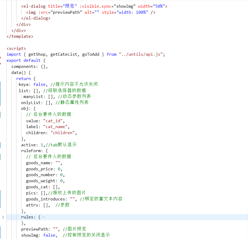The height and width of the screenshot is (239, 248).
Task: Click the folded ellipsis after rules brace
Action: (43, 217)
